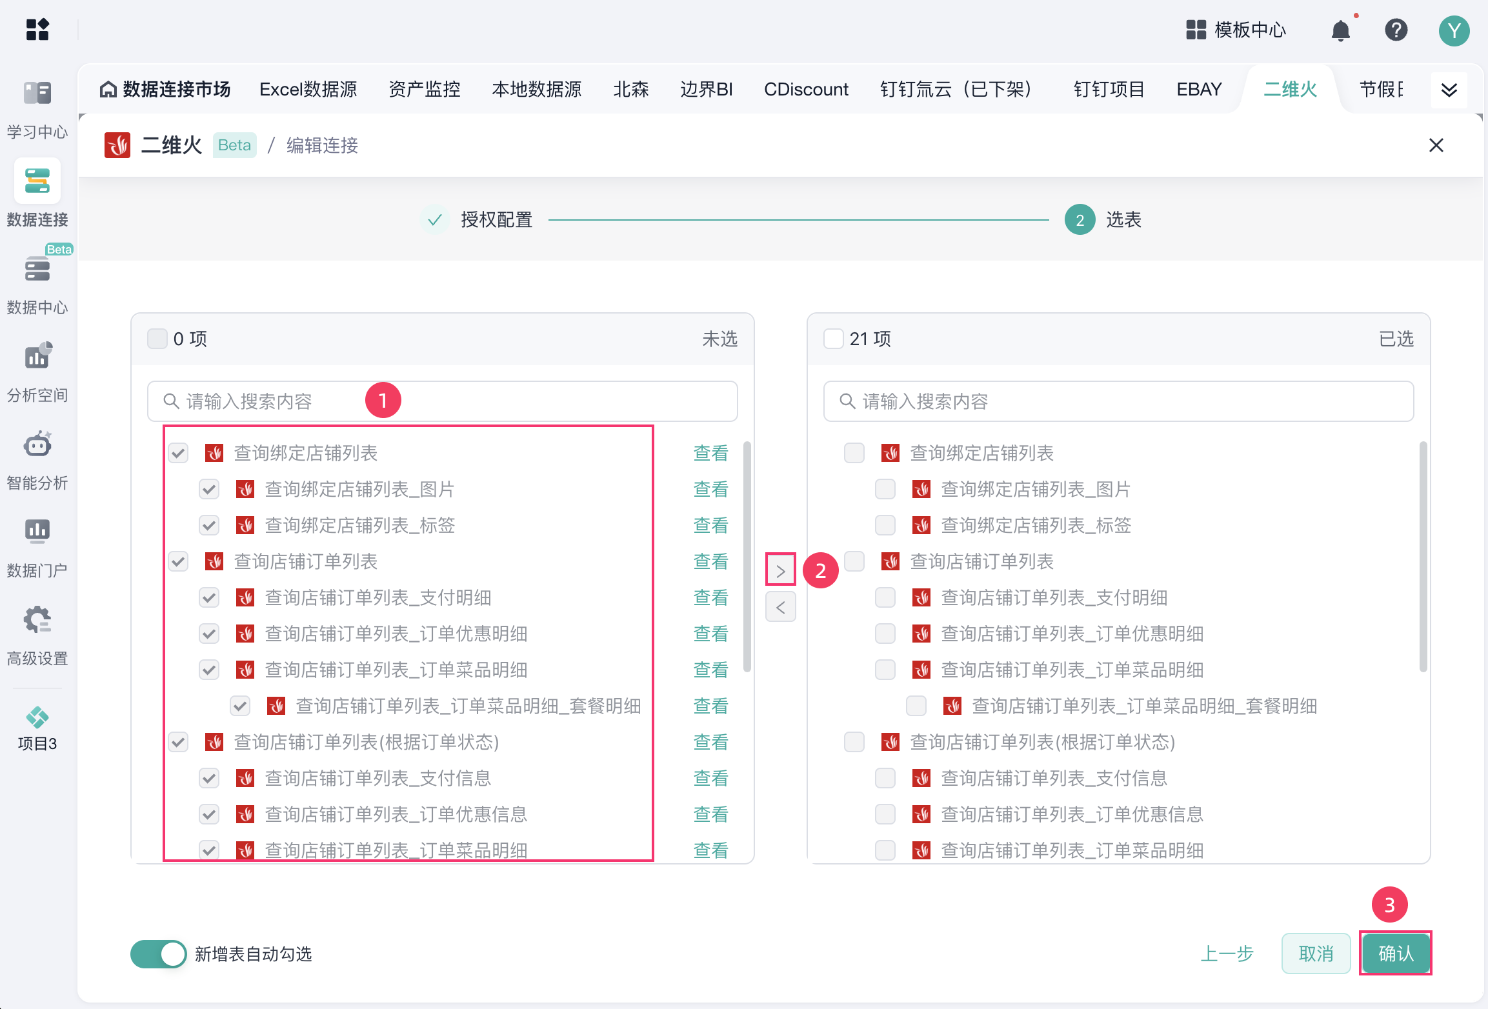Click the 已选 list vertical scrollbar
Image resolution: width=1488 pixels, height=1009 pixels.
click(x=1423, y=556)
